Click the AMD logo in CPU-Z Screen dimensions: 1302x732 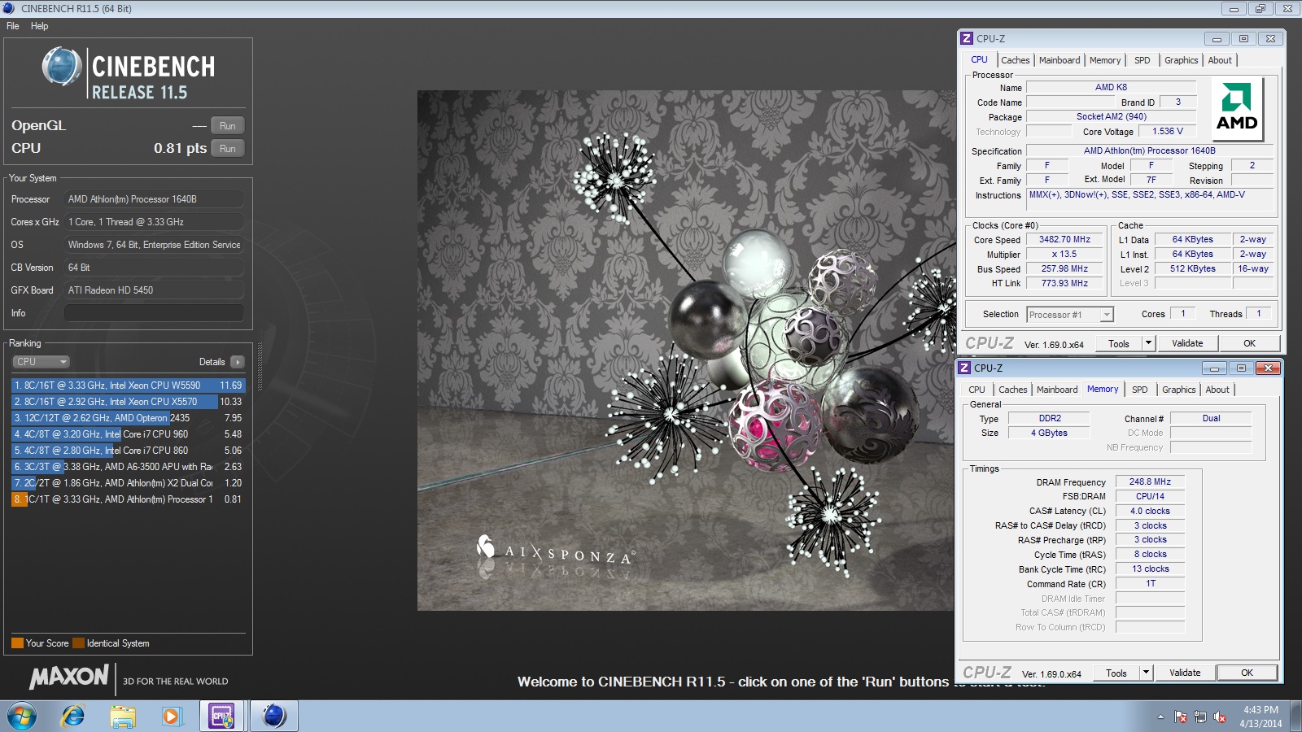1237,109
